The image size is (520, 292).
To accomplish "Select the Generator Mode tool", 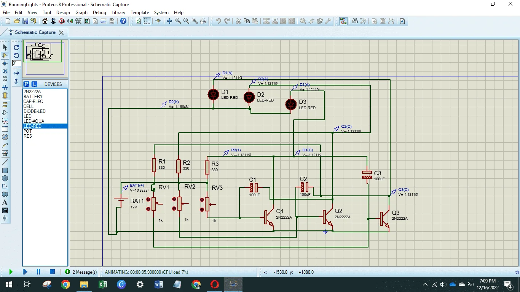I will tap(5, 137).
